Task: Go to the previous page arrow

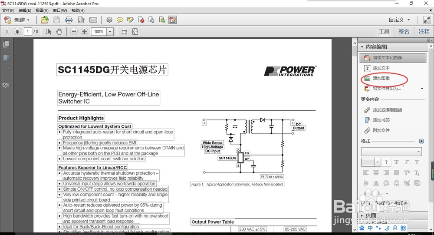Action: (7, 32)
